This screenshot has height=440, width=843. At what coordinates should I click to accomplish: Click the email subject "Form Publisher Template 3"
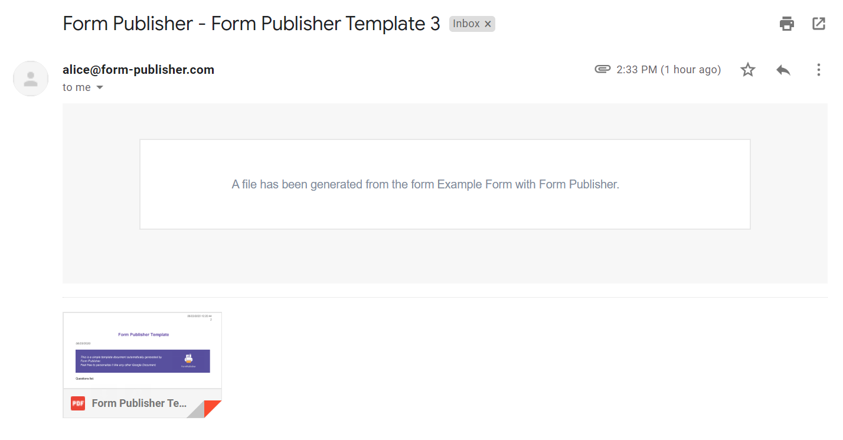(x=251, y=24)
